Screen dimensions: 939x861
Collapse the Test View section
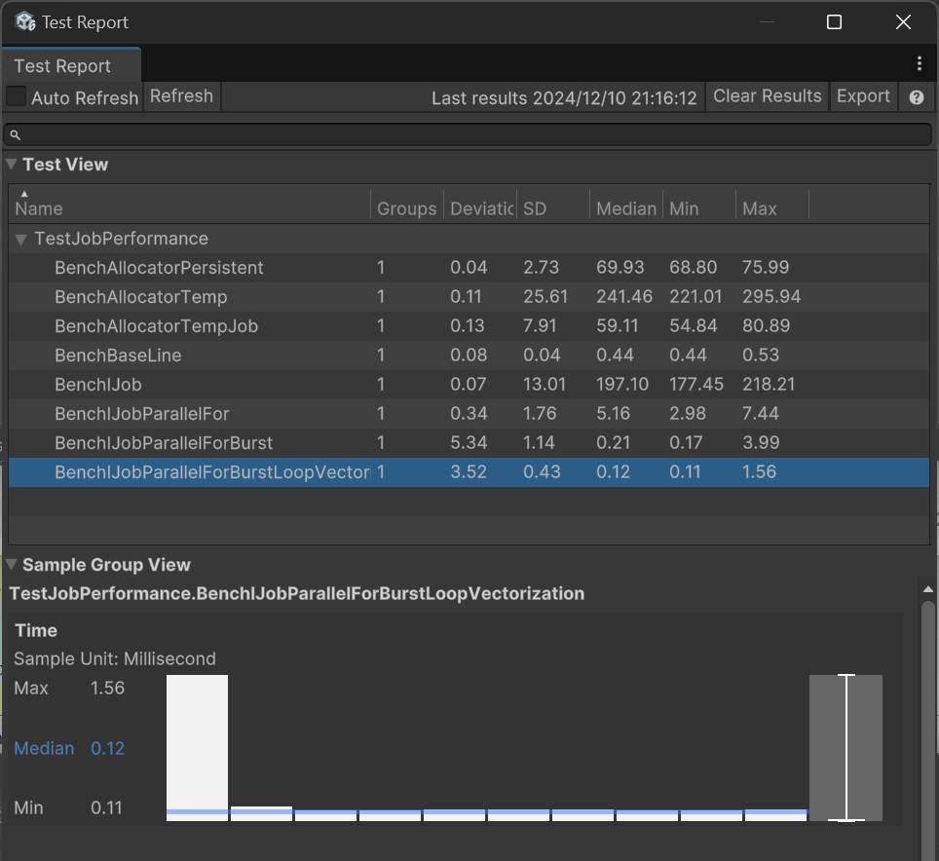coord(12,165)
